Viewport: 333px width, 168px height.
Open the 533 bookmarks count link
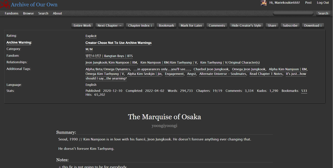click(x=304, y=91)
